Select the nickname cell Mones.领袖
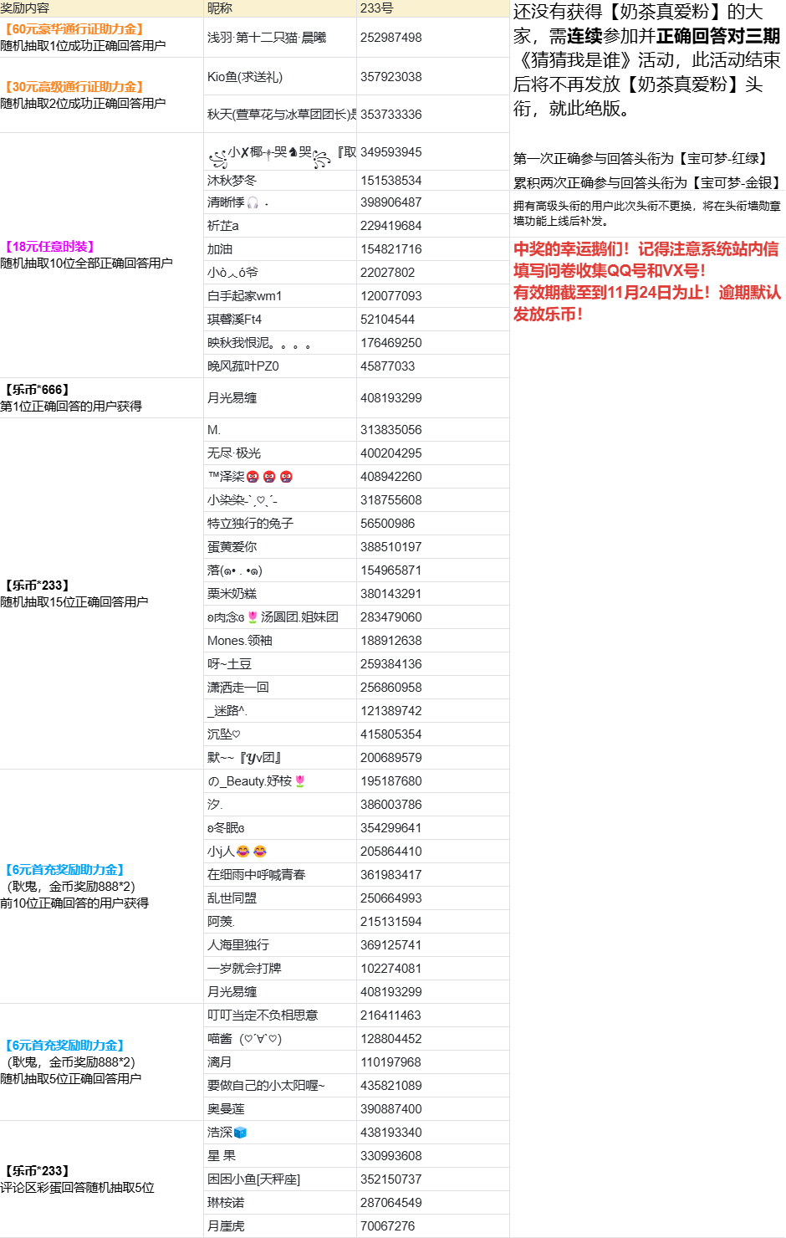Screen dimensions: 786x1238 tap(240, 641)
